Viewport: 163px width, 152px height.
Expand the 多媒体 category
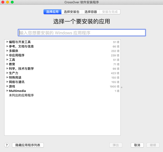point(7,51)
